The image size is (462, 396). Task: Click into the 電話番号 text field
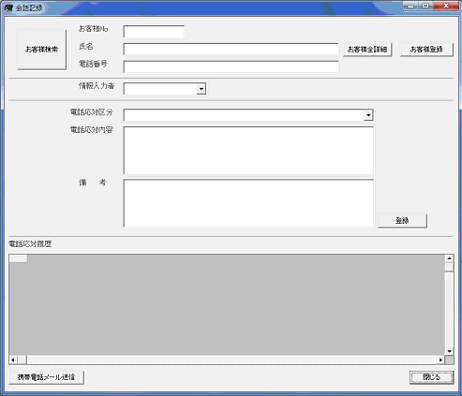(x=231, y=66)
